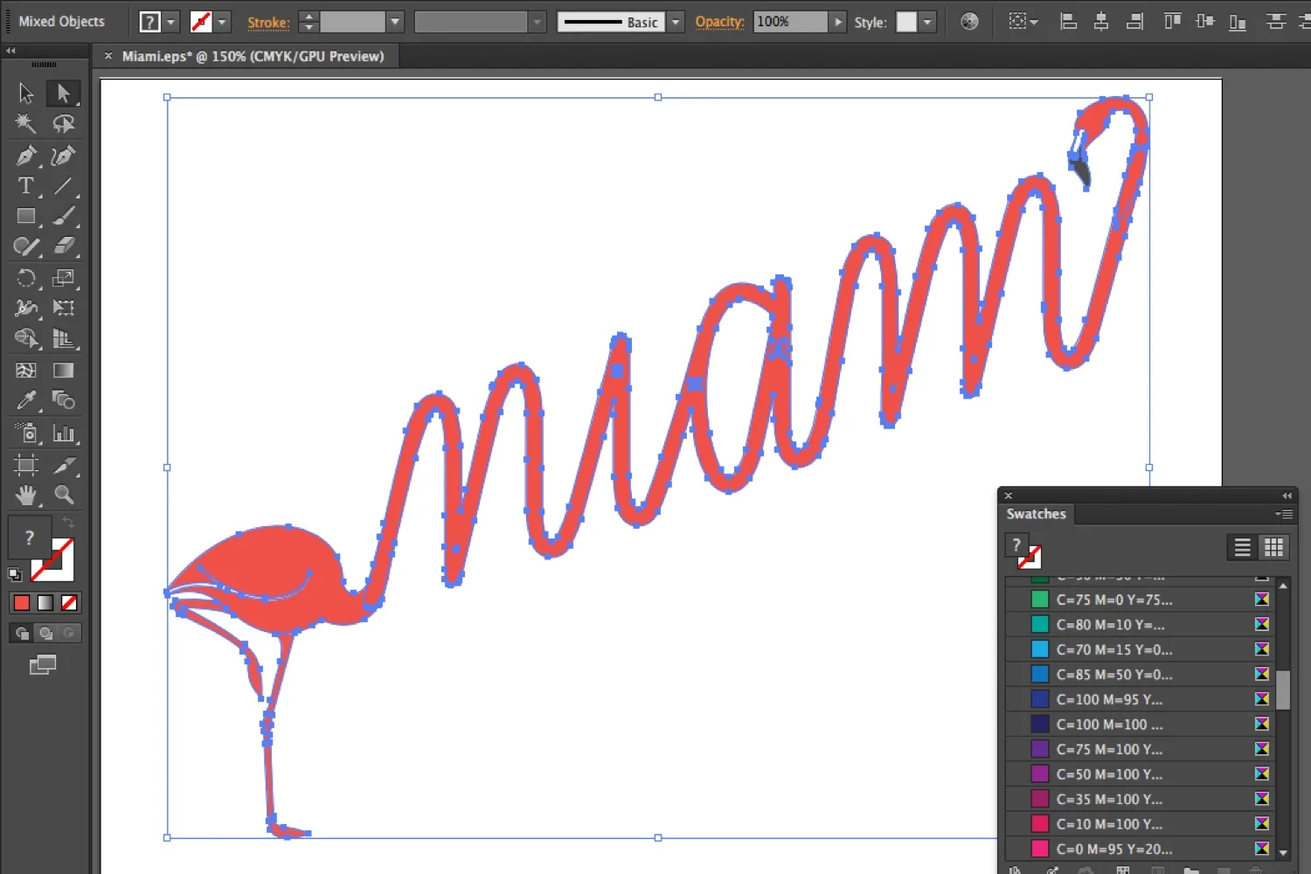Open the Opacity panel link
This screenshot has width=1311, height=874.
click(719, 22)
